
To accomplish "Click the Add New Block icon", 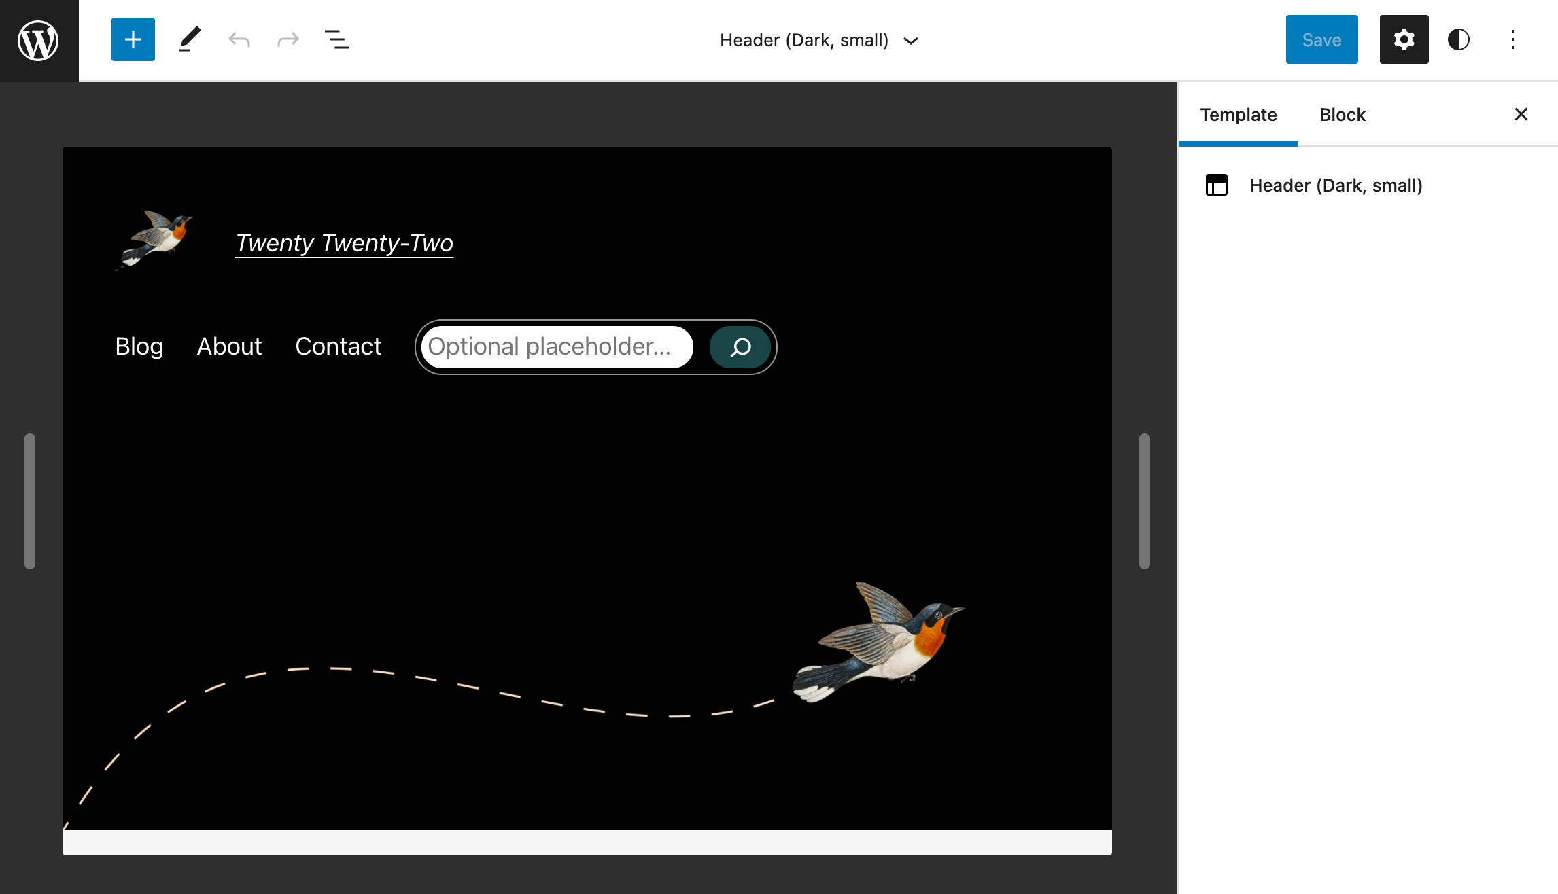I will [x=132, y=39].
